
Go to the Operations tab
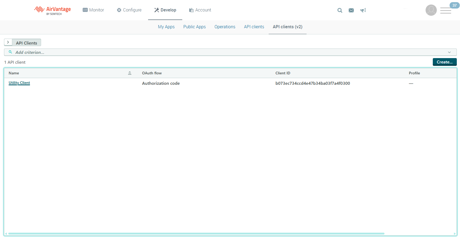[x=225, y=27]
